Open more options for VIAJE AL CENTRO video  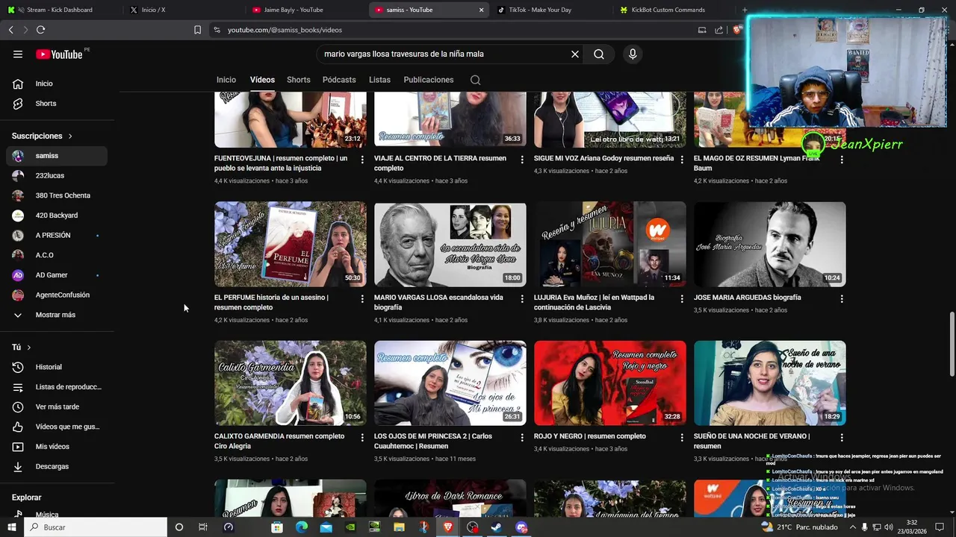[x=522, y=160]
